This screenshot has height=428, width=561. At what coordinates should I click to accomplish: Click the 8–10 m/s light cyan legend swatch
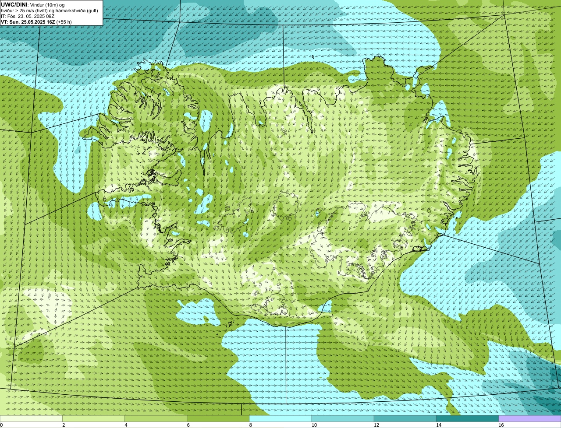[x=280, y=418]
